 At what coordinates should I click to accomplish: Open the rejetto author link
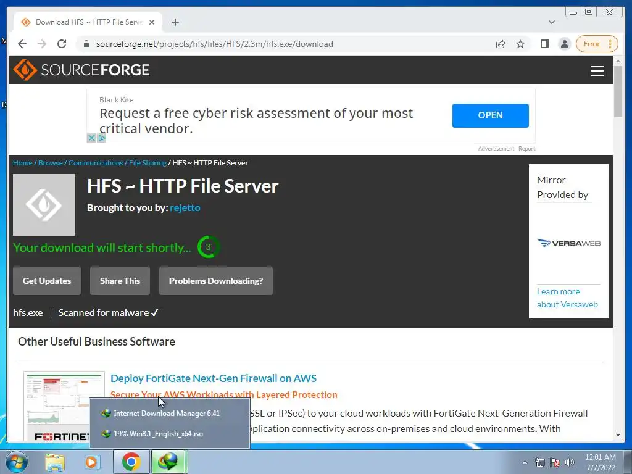pyautogui.click(x=185, y=207)
